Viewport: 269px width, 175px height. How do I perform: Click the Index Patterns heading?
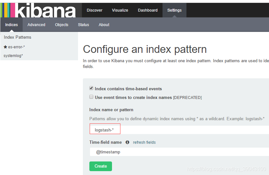tap(17, 37)
